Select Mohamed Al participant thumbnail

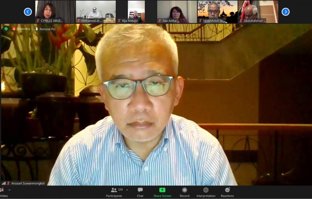coord(96,12)
